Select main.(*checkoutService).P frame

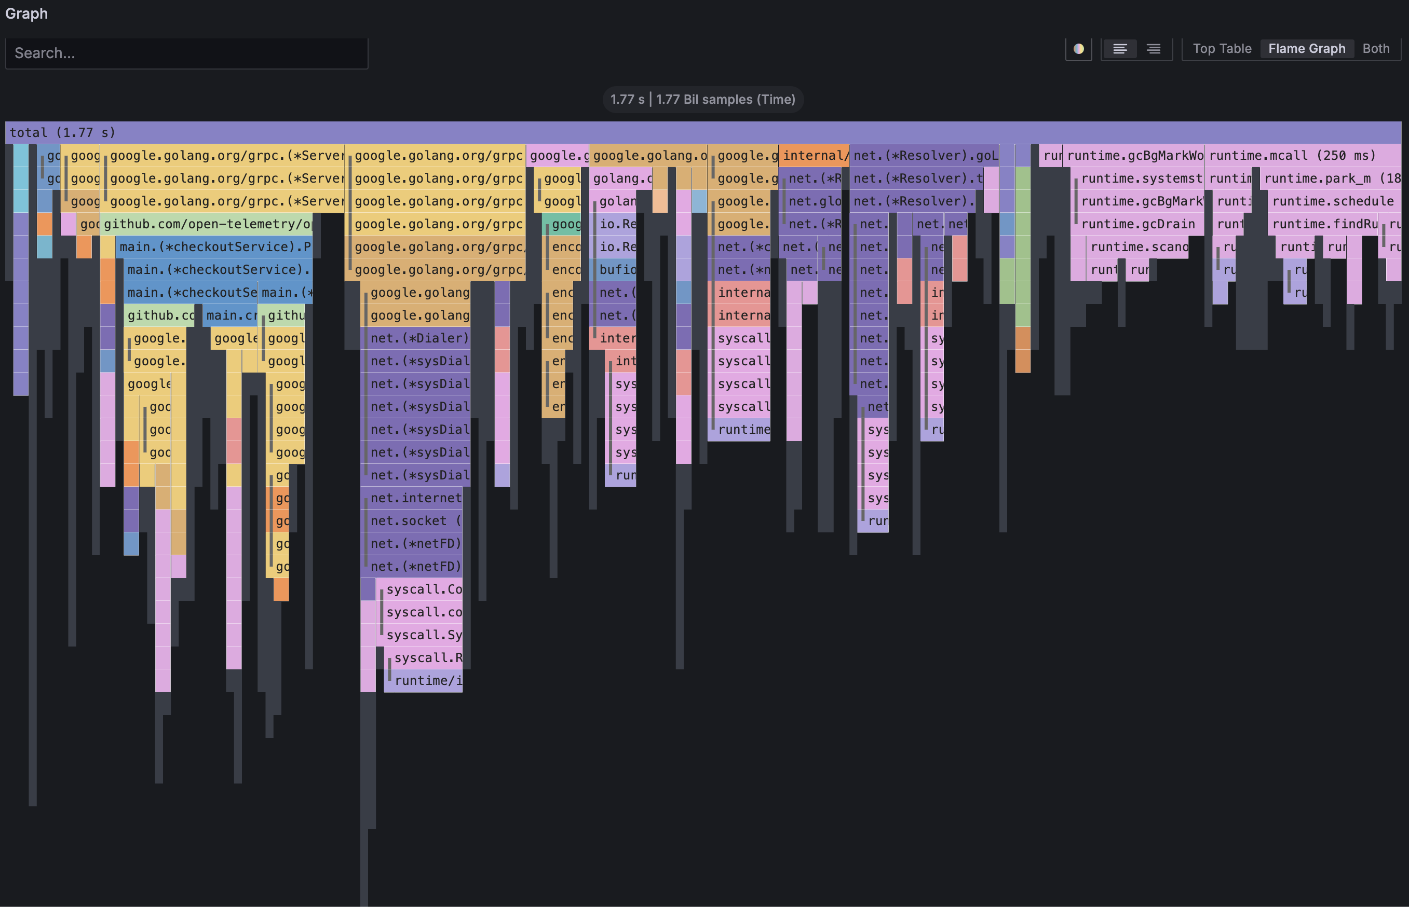(214, 247)
